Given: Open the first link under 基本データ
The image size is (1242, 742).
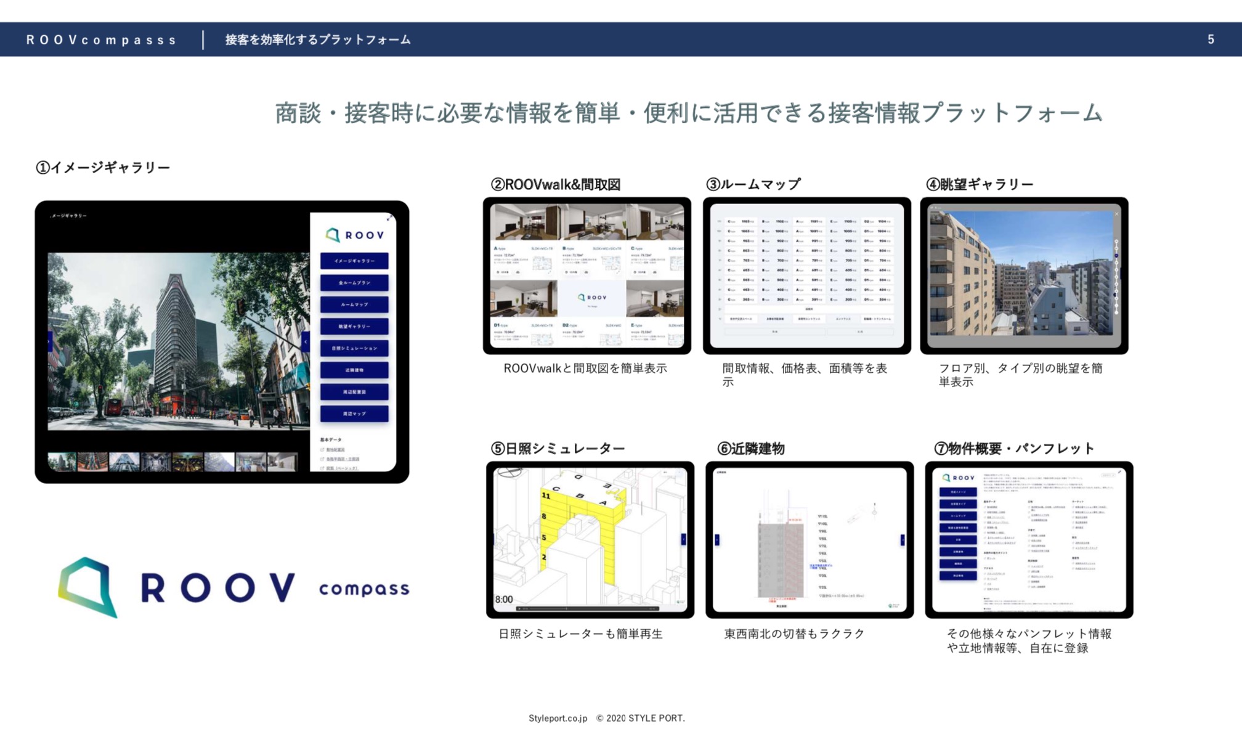Looking at the screenshot, I should (x=336, y=450).
